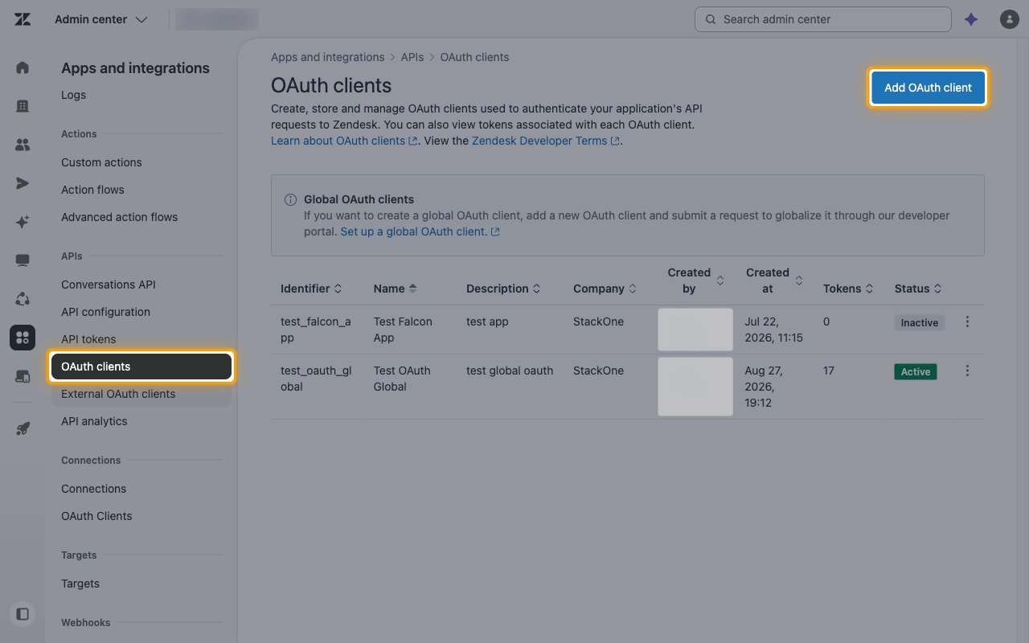Open the Zendesk Developer Terms link

tap(546, 141)
